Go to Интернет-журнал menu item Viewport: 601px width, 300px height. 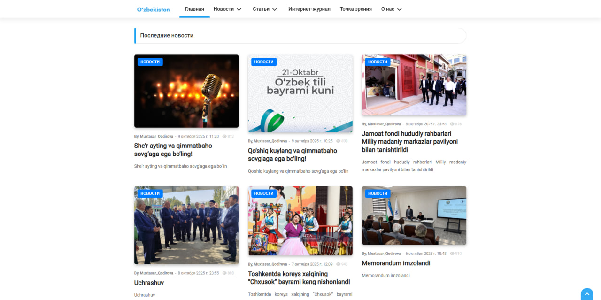(x=309, y=9)
